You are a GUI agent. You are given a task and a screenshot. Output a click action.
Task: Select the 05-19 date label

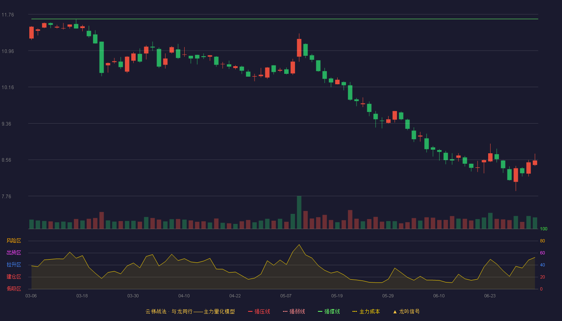pos(337,296)
